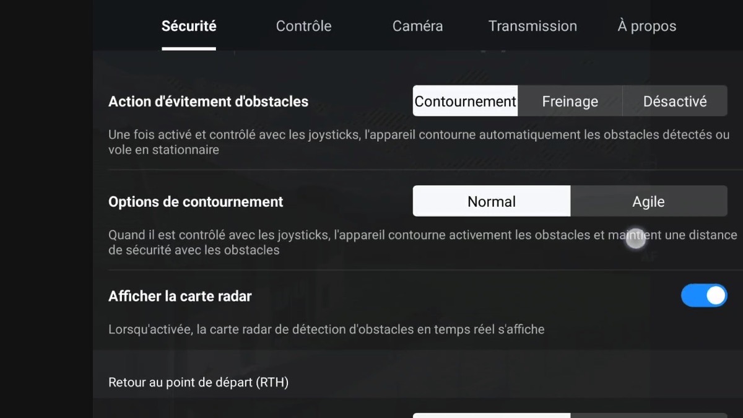Open the À propos tab

click(647, 26)
